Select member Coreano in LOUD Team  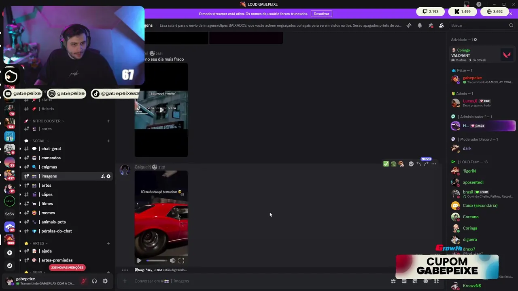[483, 217]
